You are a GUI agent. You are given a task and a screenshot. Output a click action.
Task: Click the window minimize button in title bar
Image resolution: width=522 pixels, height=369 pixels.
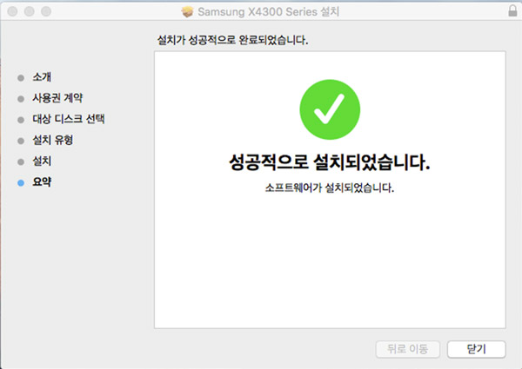click(30, 11)
